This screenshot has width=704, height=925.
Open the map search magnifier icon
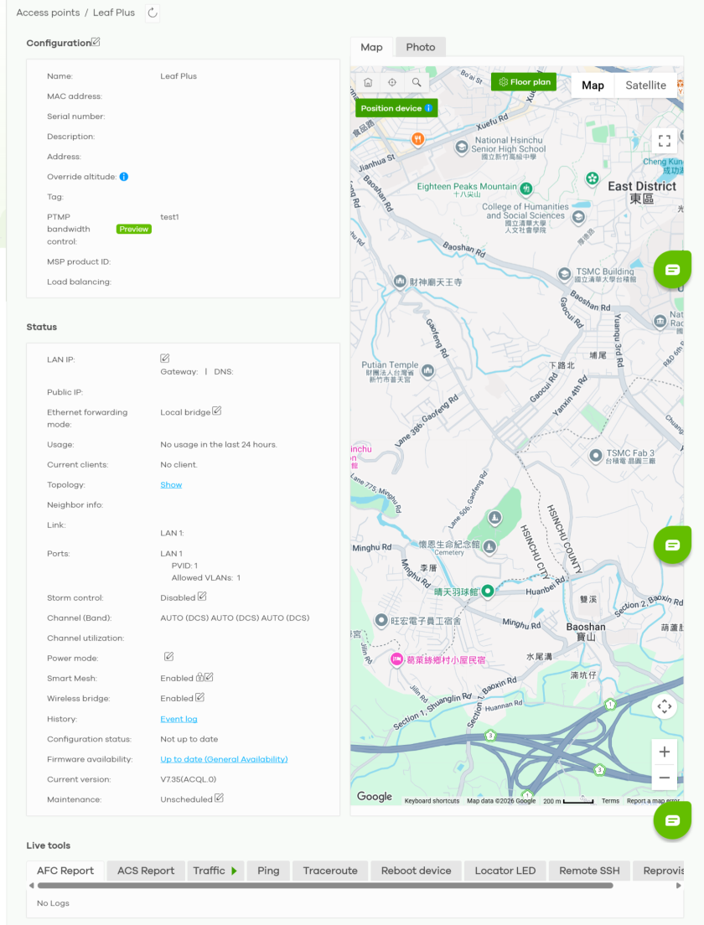tap(417, 83)
